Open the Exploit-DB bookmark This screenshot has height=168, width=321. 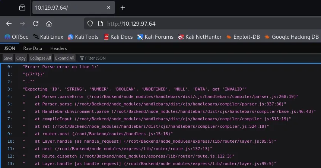[x=243, y=37]
